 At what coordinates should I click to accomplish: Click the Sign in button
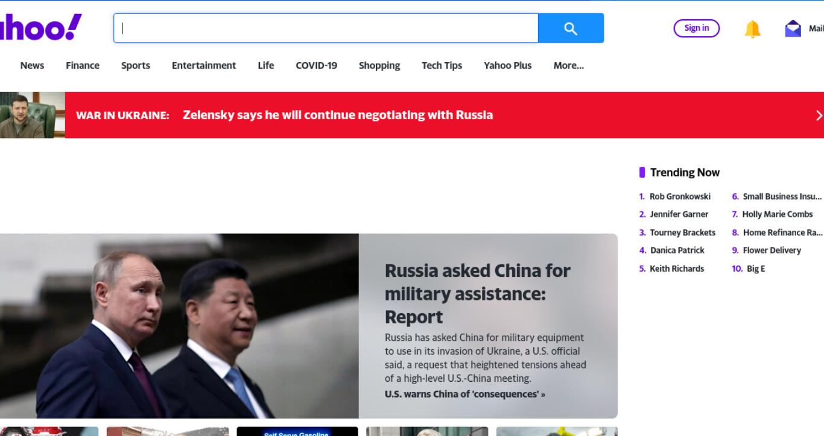697,28
